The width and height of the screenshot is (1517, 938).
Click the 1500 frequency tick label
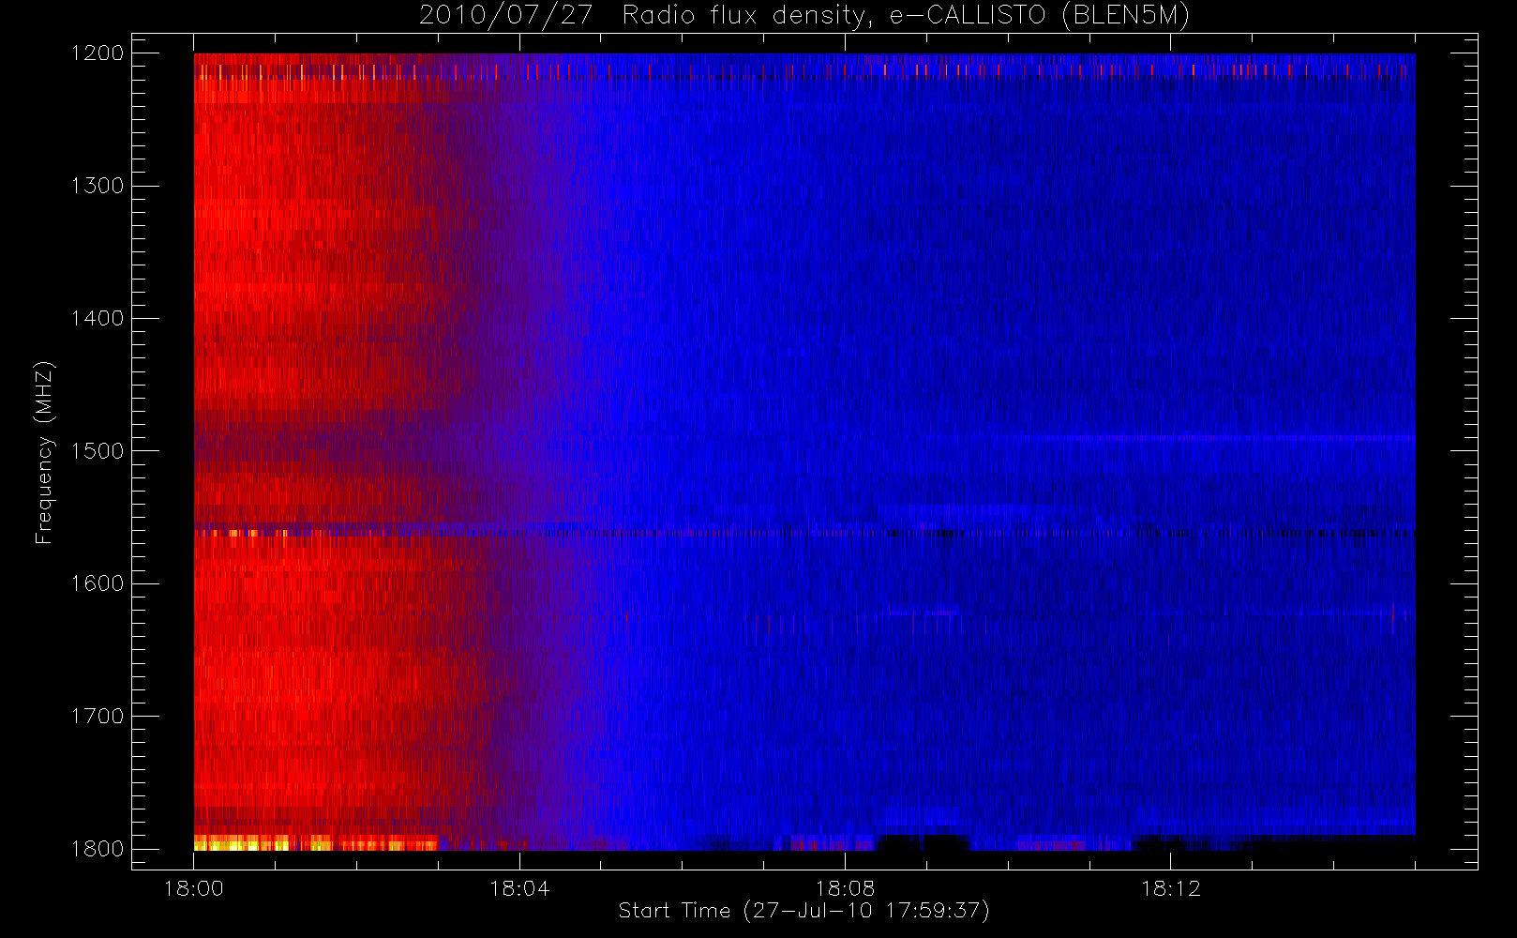tap(98, 451)
